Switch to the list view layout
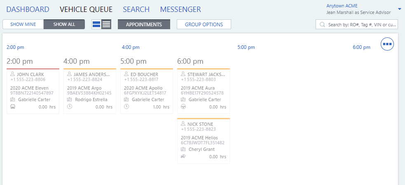The width and height of the screenshot is (405, 185). click(106, 24)
